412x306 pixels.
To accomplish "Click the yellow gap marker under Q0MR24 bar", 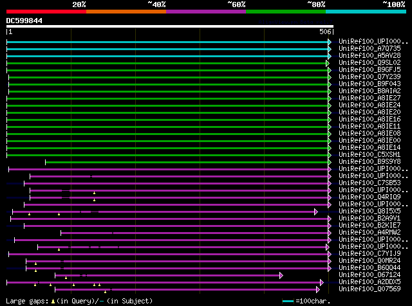I will point(36,264).
